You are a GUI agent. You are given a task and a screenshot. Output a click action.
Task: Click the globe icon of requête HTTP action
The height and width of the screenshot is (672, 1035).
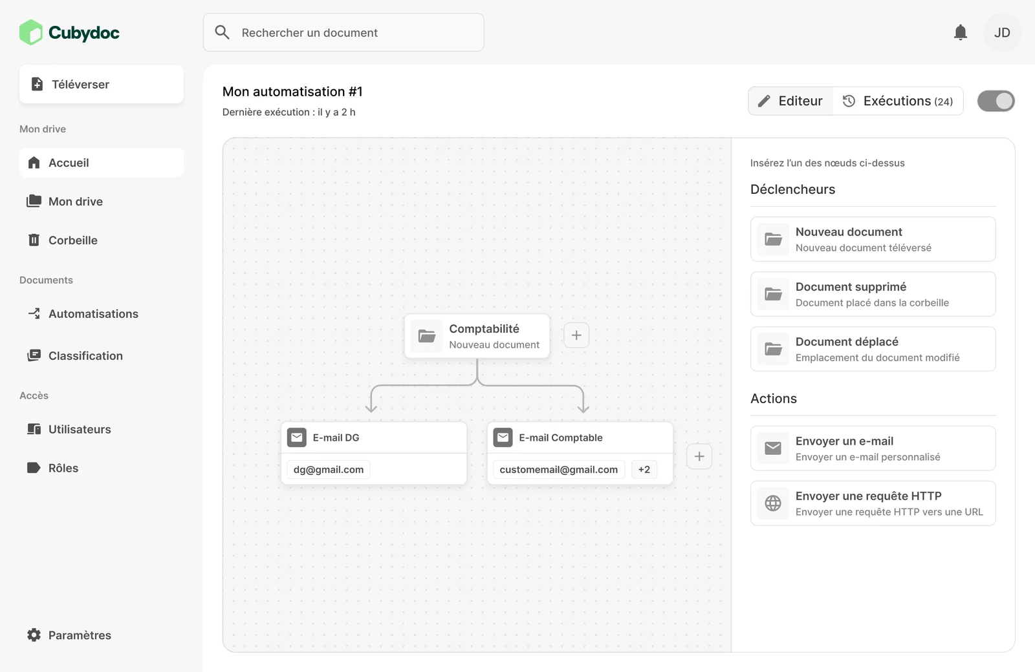[x=773, y=503]
